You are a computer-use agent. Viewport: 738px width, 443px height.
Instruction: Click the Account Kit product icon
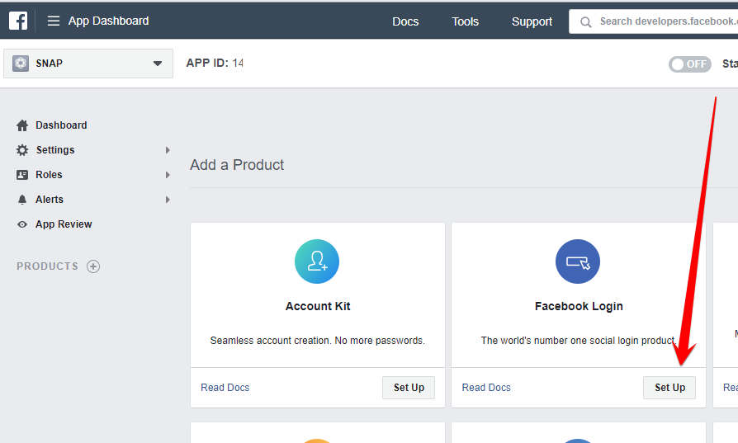[317, 262]
